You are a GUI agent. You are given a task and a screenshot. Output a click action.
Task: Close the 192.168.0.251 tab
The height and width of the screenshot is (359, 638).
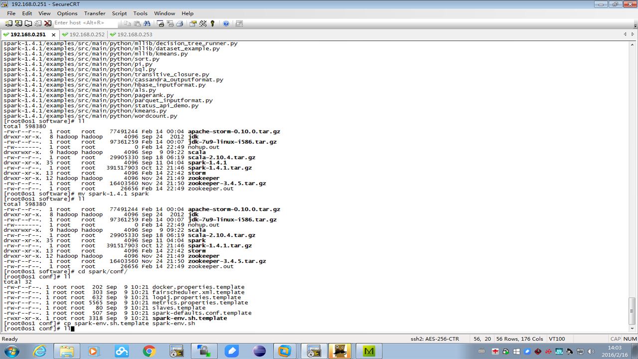53,34
